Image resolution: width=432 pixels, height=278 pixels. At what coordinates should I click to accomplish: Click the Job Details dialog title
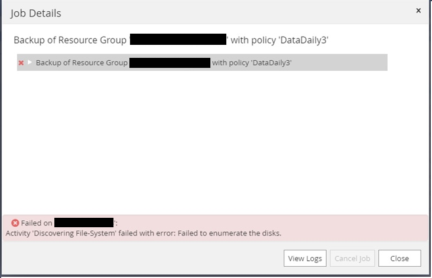pos(35,13)
